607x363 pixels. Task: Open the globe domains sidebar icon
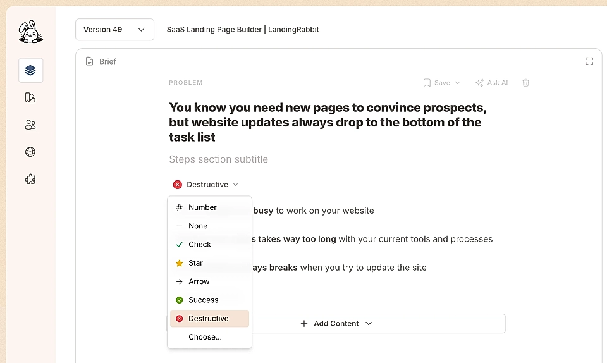click(30, 152)
